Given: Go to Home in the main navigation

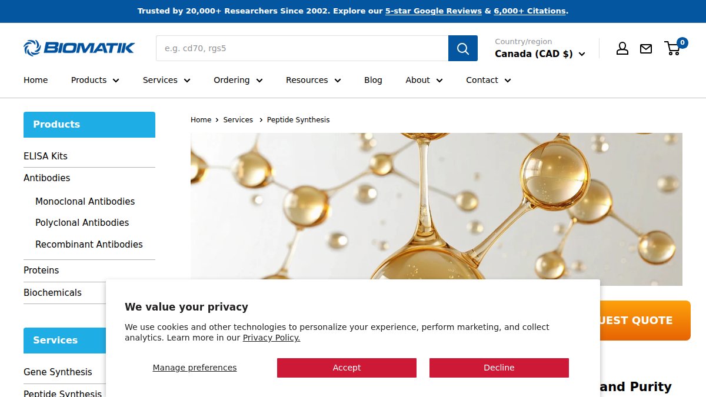Looking at the screenshot, I should click(x=36, y=80).
